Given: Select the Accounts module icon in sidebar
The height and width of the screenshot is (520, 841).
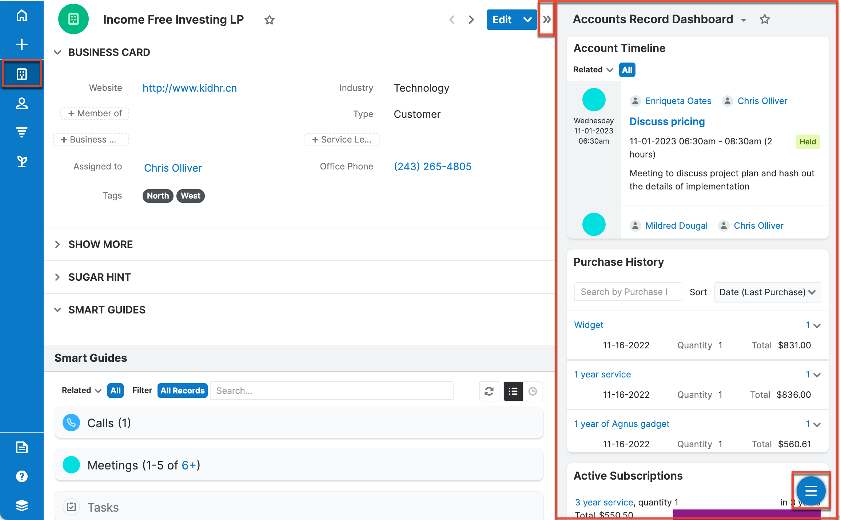Looking at the screenshot, I should coord(22,73).
